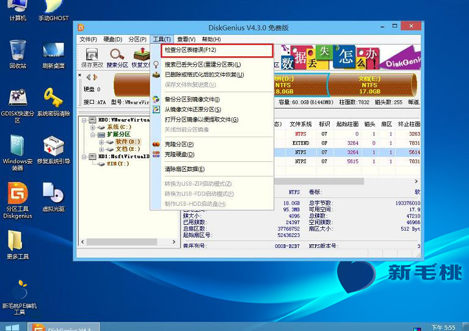This screenshot has height=331, width=469.
Task: Click the DiskGenius taskbar button
Action: [64, 327]
